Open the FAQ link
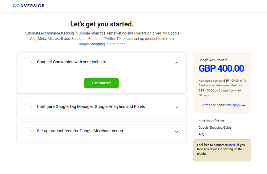267x174 pixels. click(201, 134)
